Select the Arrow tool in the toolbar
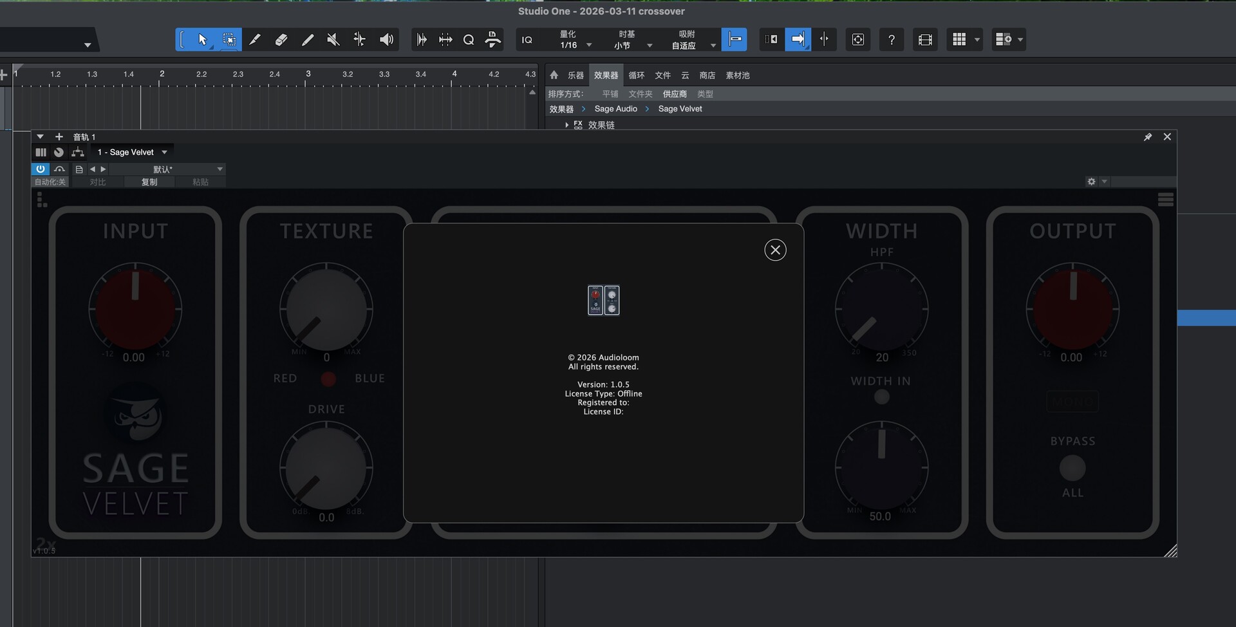The width and height of the screenshot is (1236, 627). pos(203,40)
